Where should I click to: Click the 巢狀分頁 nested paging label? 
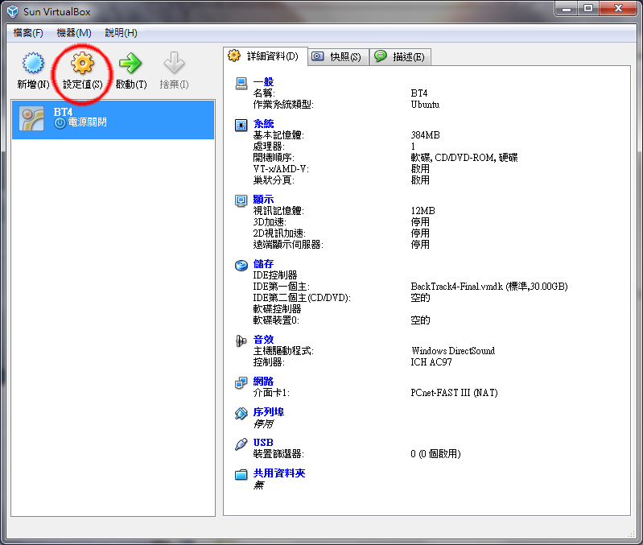pos(274,180)
